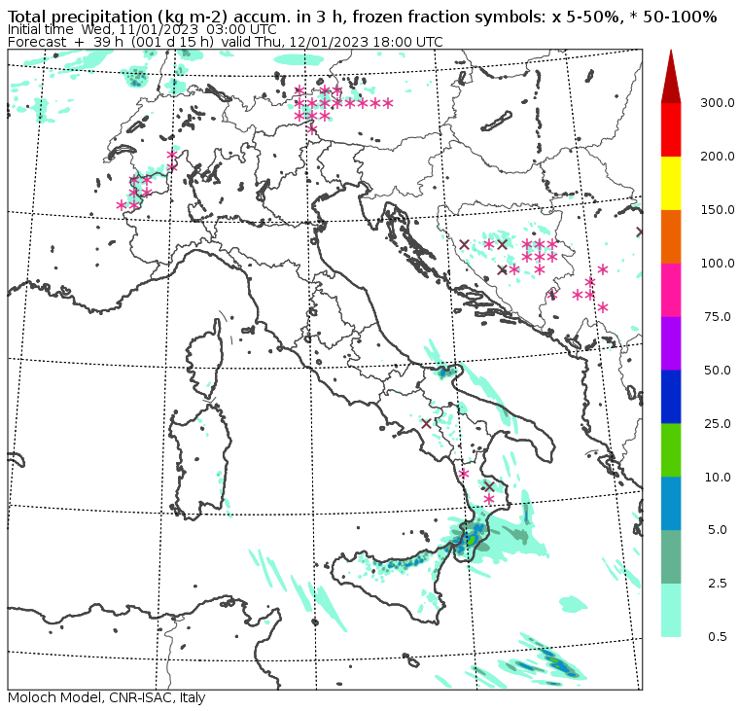This screenshot has height=711, width=739.
Task: Click the legend value "25.0"
Action: point(718,423)
